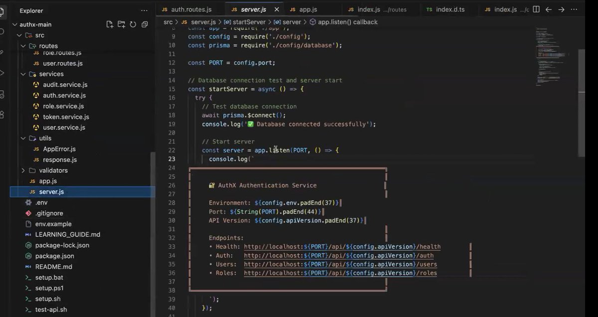Select server.js in the Explorer tree

(82, 192)
